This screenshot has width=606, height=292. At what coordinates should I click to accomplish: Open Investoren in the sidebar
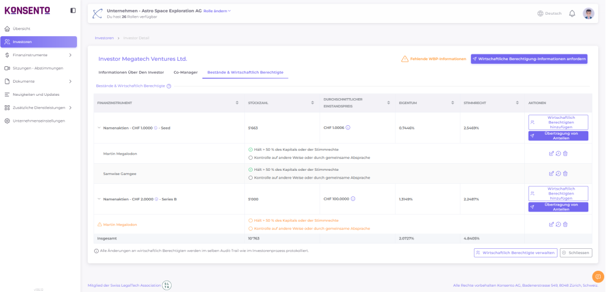coord(38,42)
